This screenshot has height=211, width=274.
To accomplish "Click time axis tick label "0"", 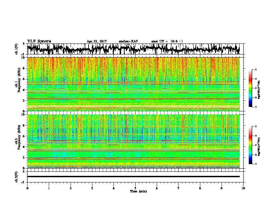I will pos(27,188).
